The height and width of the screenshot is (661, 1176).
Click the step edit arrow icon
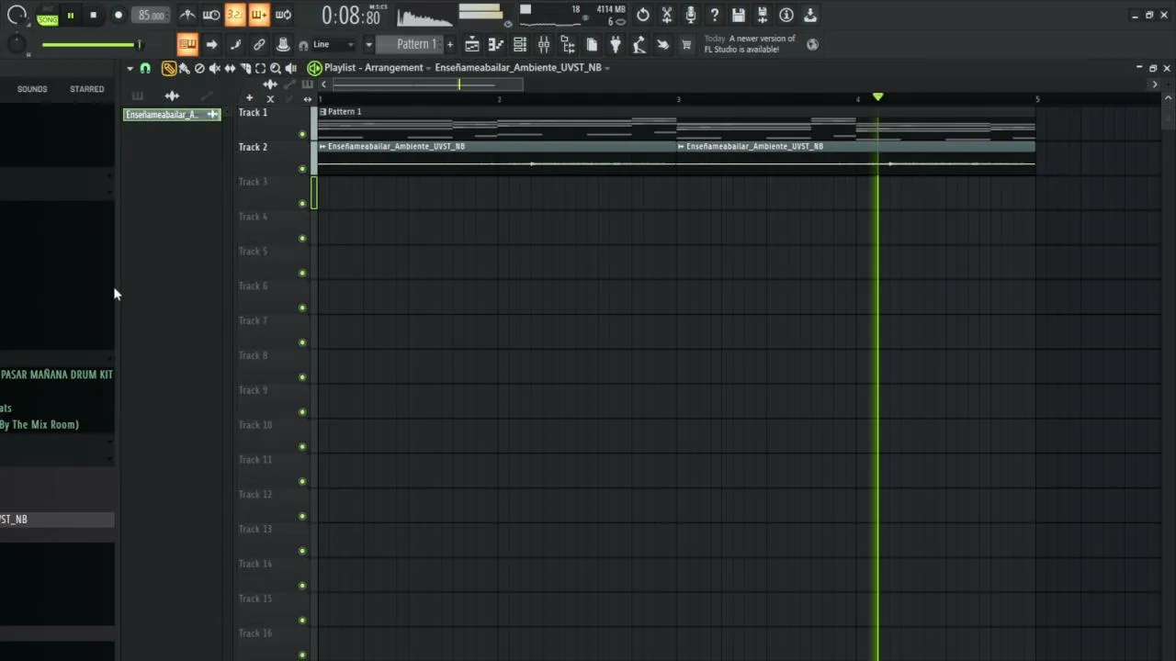(x=211, y=44)
